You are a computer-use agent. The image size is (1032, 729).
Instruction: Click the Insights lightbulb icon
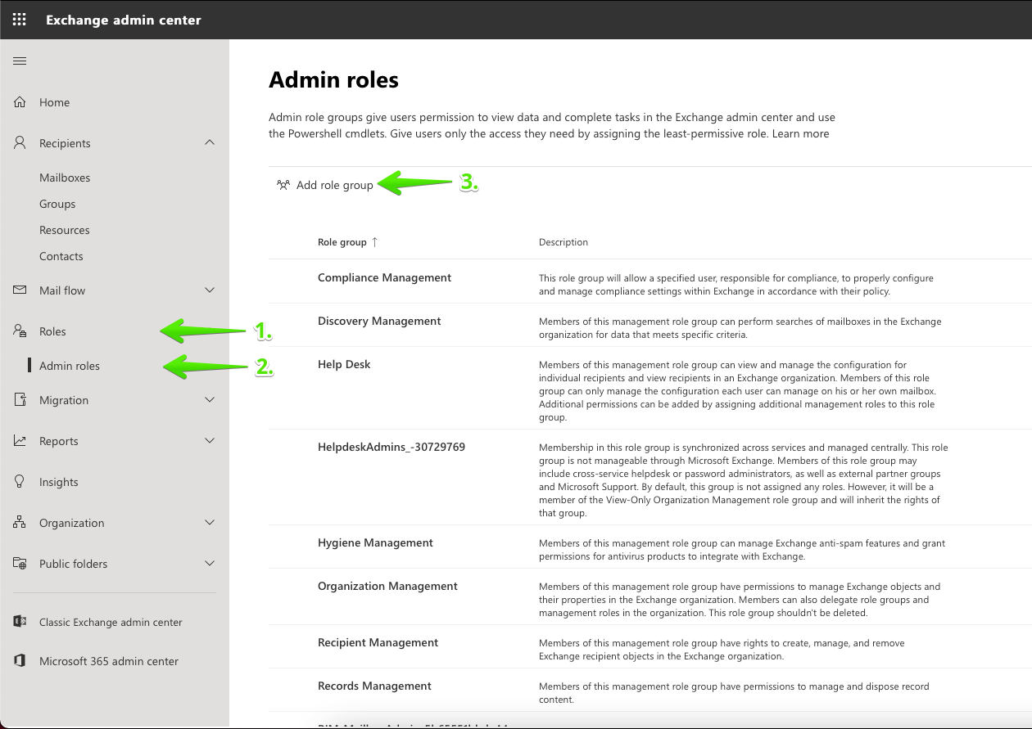click(20, 482)
